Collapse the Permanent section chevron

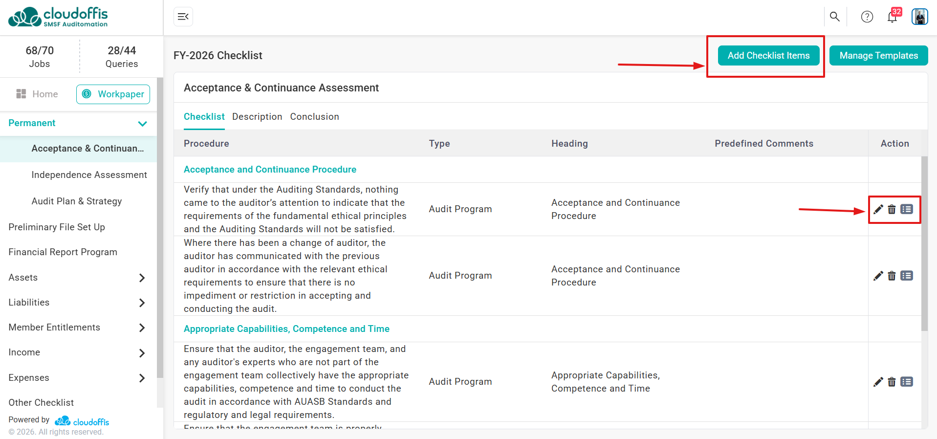tap(142, 124)
